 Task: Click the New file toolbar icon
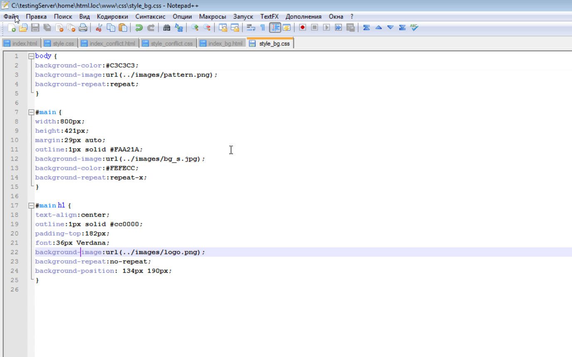[x=12, y=28]
